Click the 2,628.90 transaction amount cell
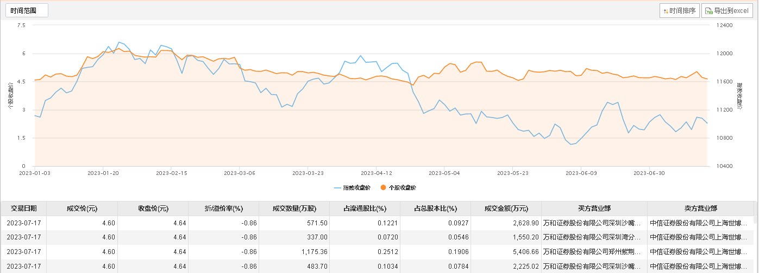The height and width of the screenshot is (273, 759). click(506, 223)
